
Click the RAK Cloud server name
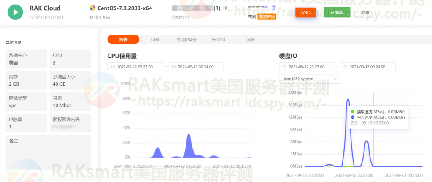45,8
